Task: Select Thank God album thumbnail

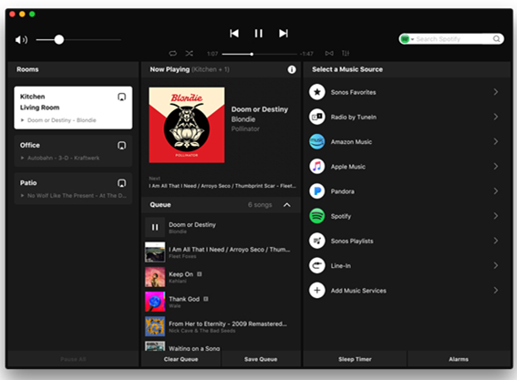Action: [155, 302]
